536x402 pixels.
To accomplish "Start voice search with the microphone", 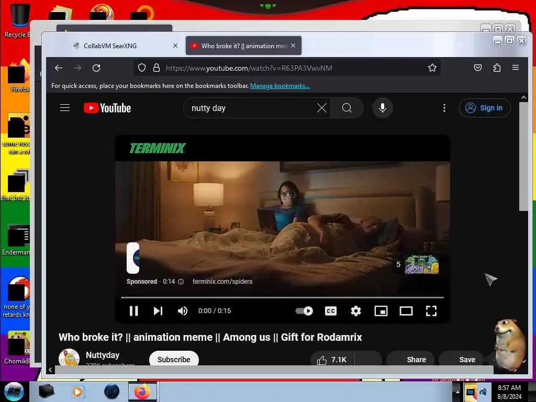I will point(383,108).
